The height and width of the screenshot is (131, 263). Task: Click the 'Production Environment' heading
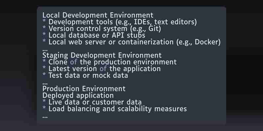pyautogui.click(x=84, y=89)
